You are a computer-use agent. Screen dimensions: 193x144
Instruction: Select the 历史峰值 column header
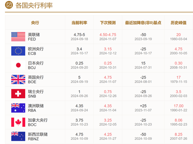pyautogui.click(x=179, y=23)
